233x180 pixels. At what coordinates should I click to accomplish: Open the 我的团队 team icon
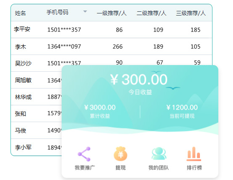tap(159, 154)
